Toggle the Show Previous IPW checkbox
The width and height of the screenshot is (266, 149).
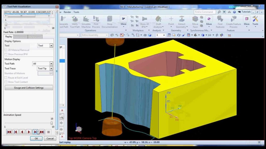6,54
